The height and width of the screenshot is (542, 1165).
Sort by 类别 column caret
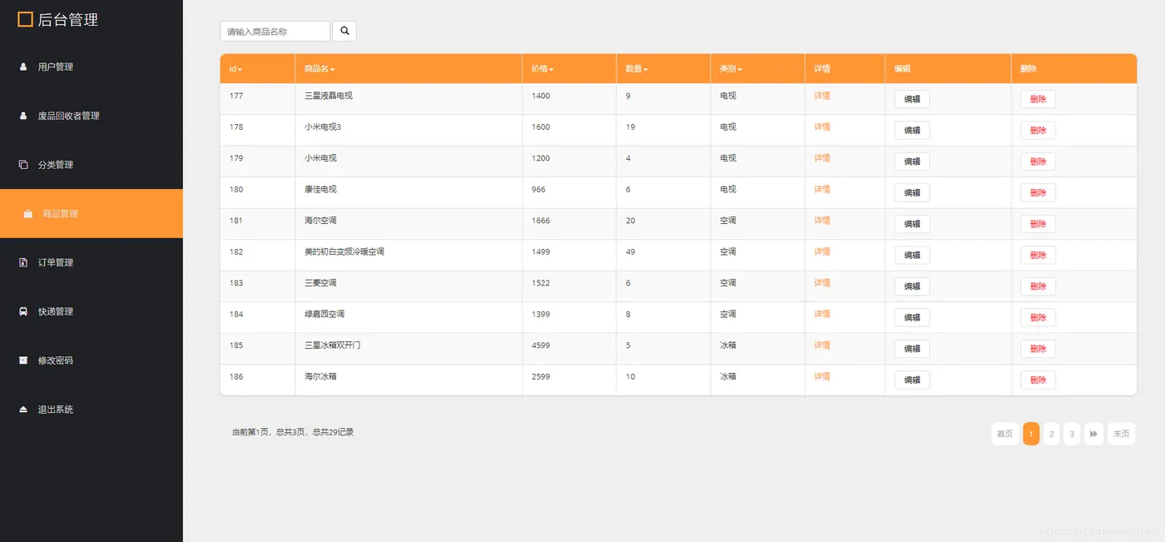(740, 70)
